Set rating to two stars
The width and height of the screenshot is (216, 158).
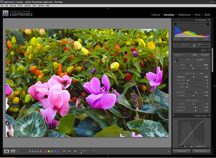point(33,151)
